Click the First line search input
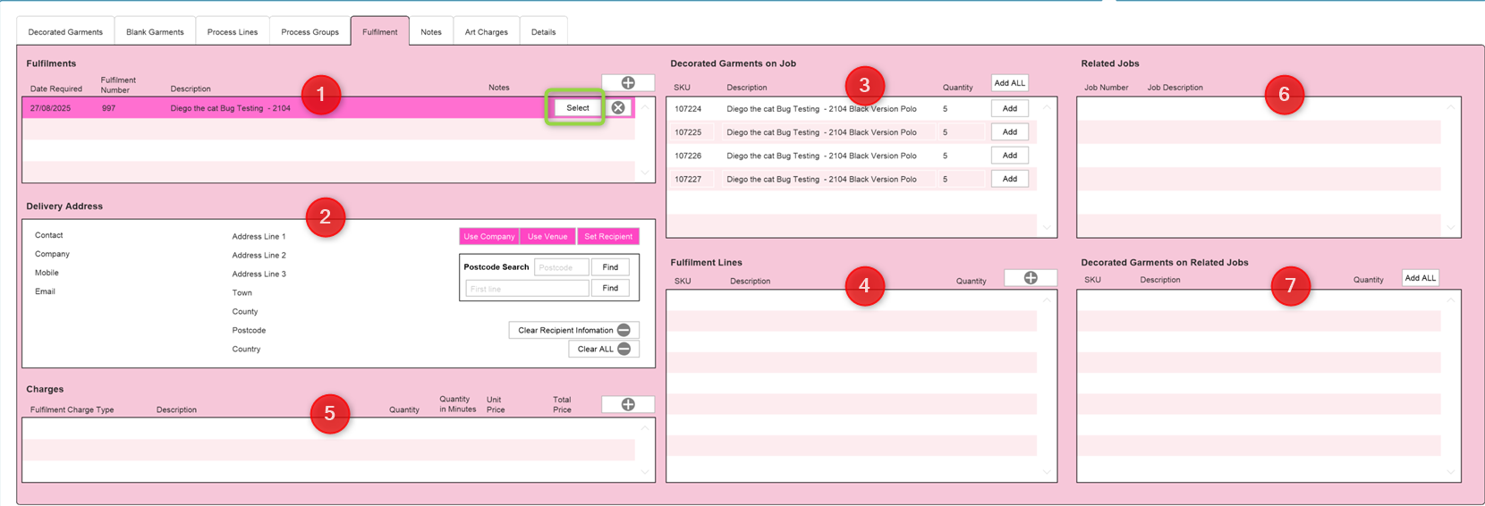 tap(527, 288)
